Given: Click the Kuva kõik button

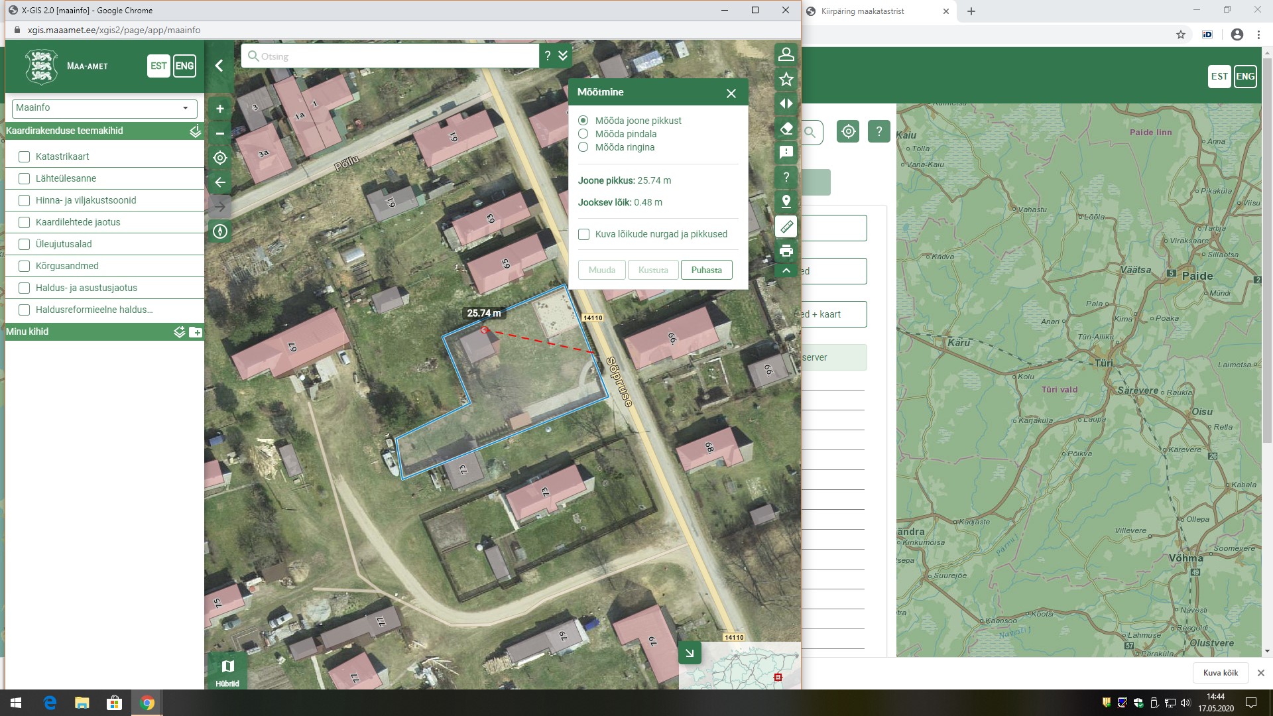Looking at the screenshot, I should coord(1220,672).
